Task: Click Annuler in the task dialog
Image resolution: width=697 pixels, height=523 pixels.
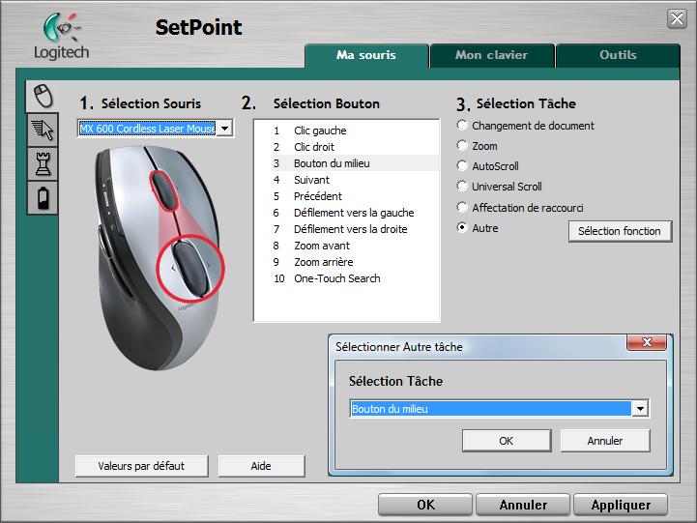Action: [x=605, y=441]
